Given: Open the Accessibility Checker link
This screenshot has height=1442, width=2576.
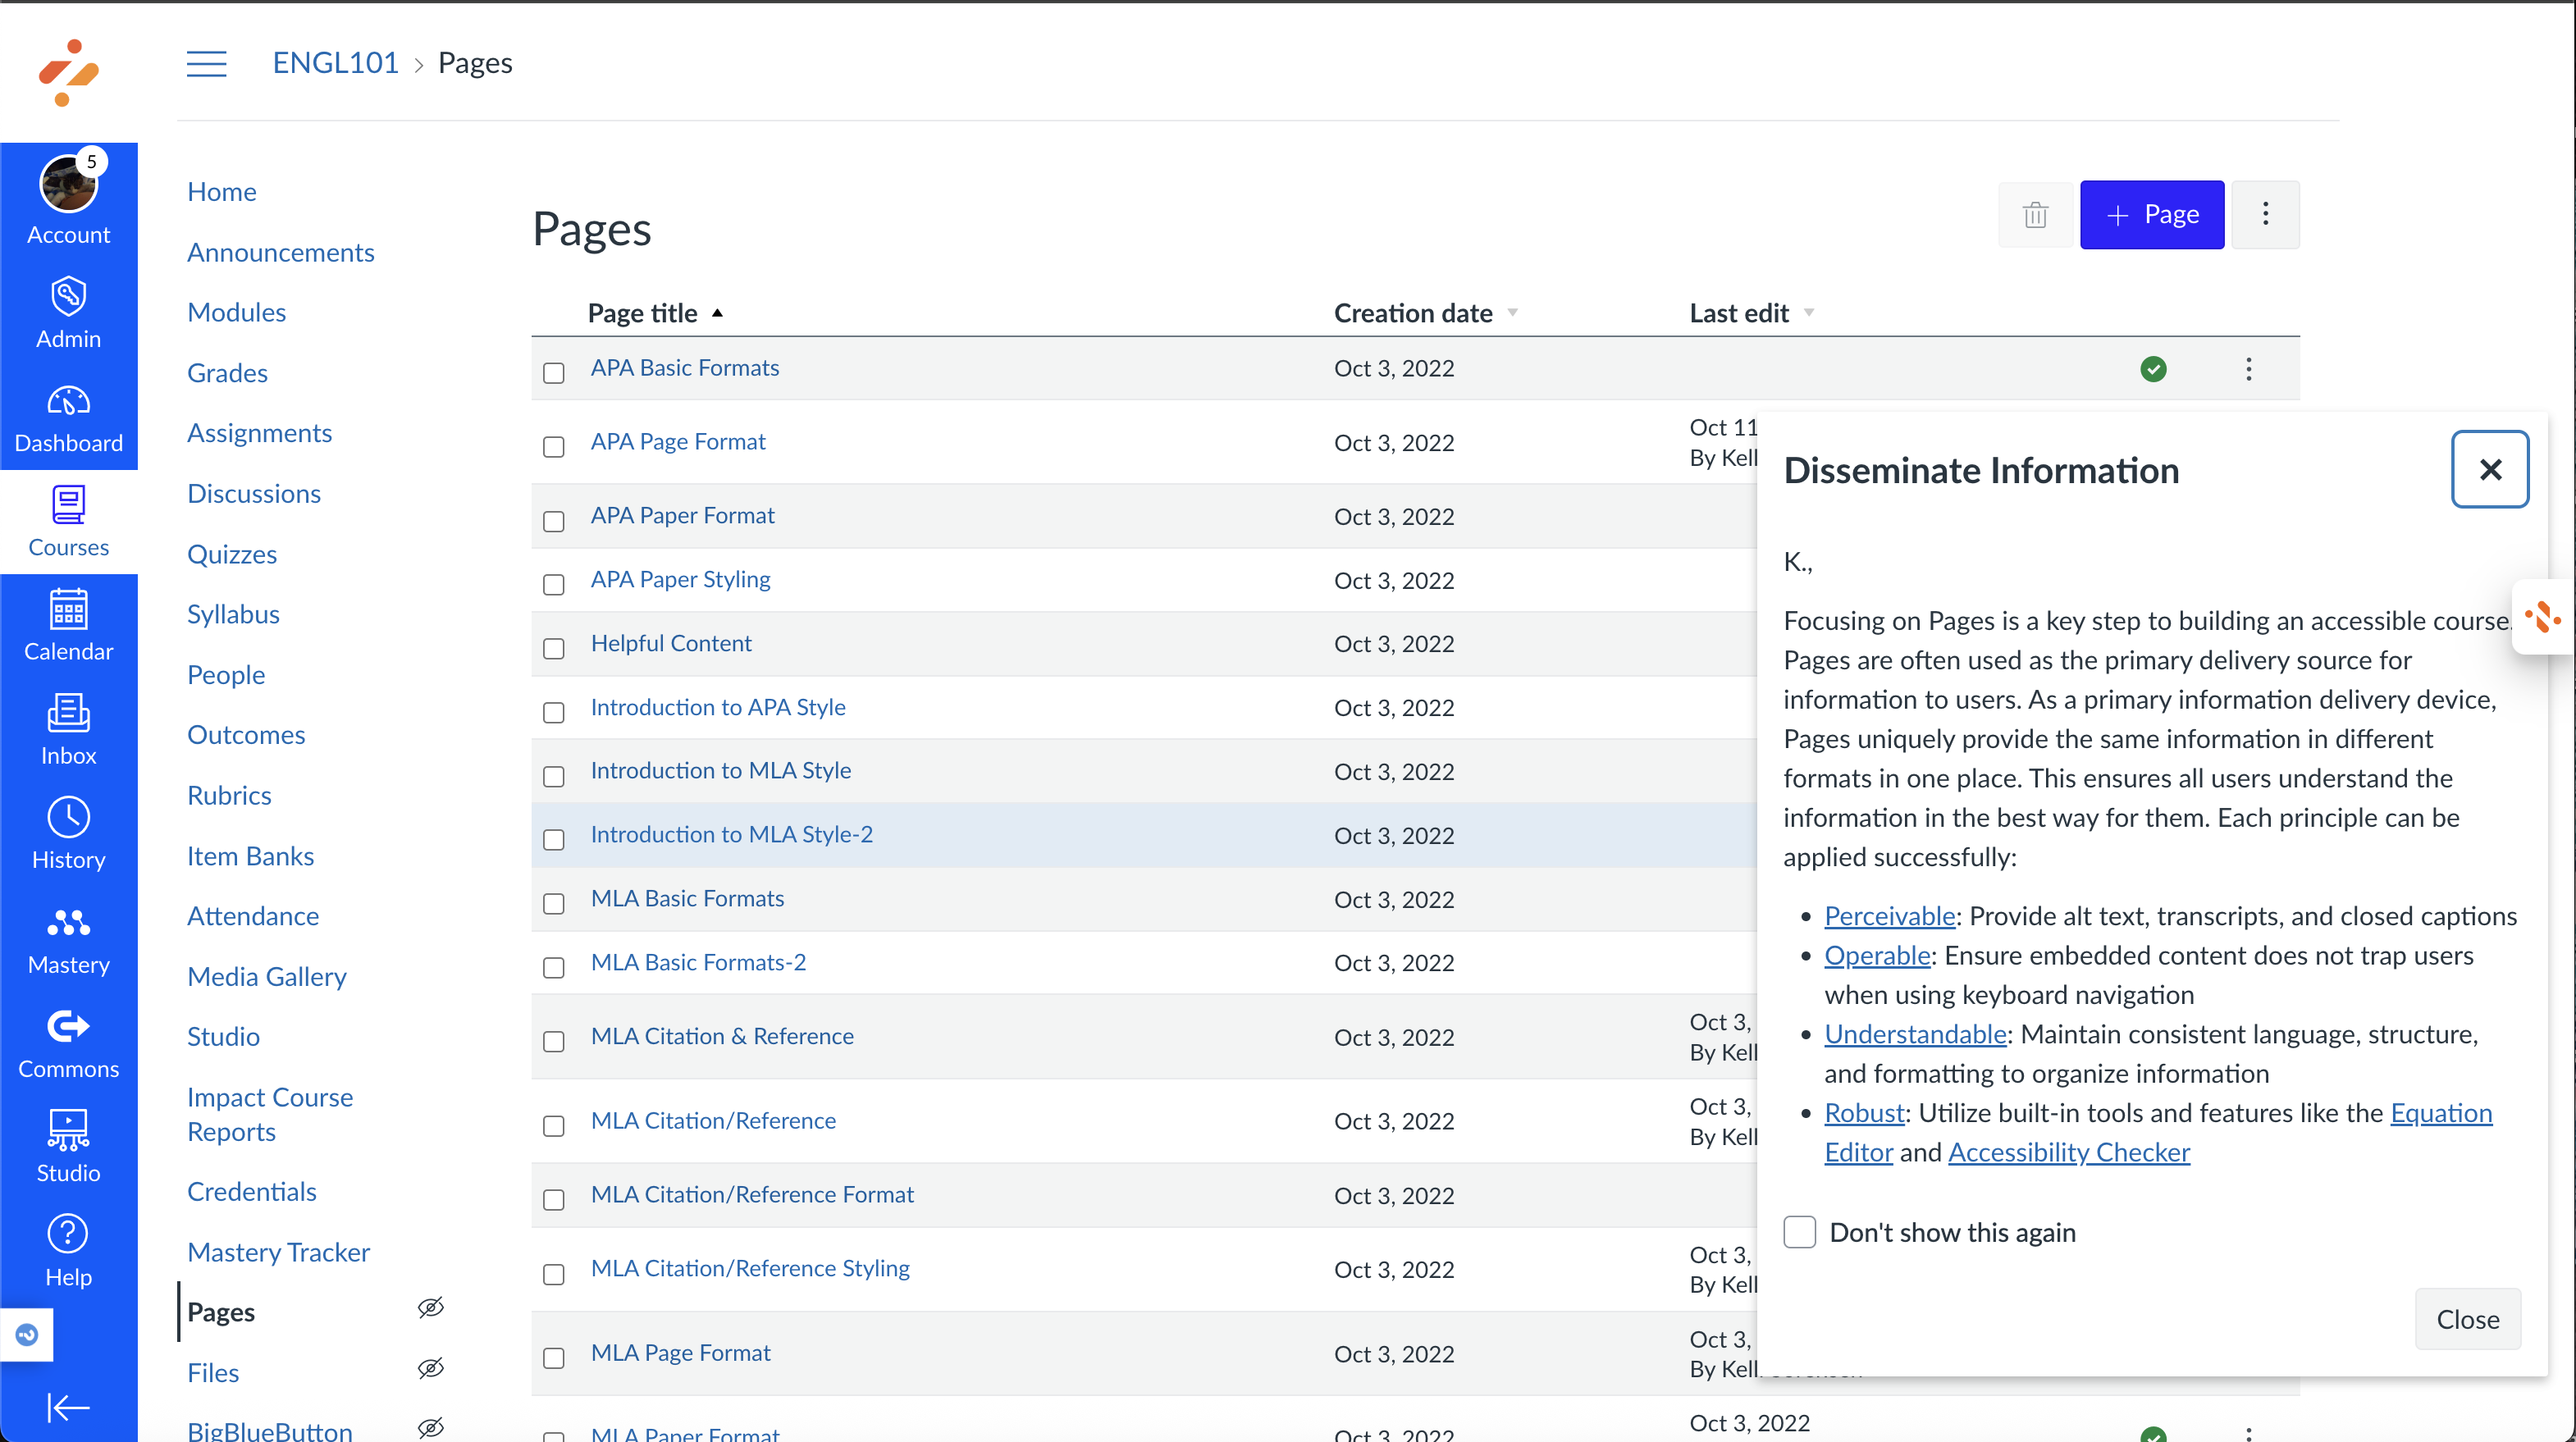Looking at the screenshot, I should pos(2068,1152).
